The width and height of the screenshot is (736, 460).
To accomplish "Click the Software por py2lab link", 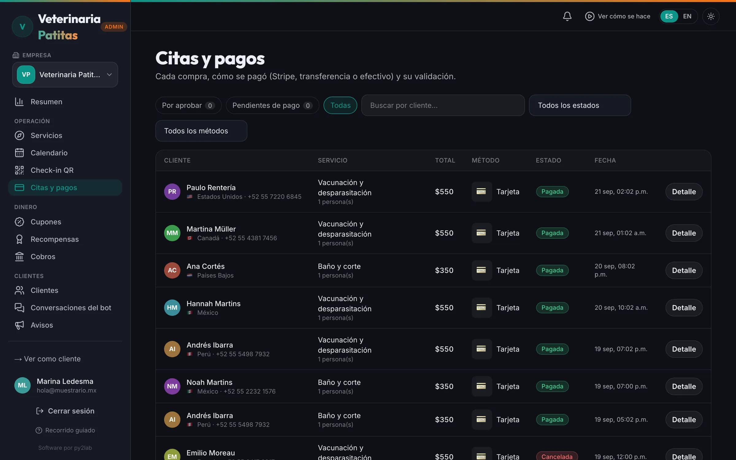I will coord(65,448).
